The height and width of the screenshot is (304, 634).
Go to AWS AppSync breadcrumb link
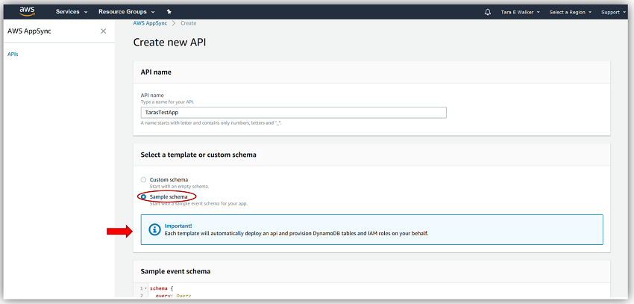tap(151, 23)
